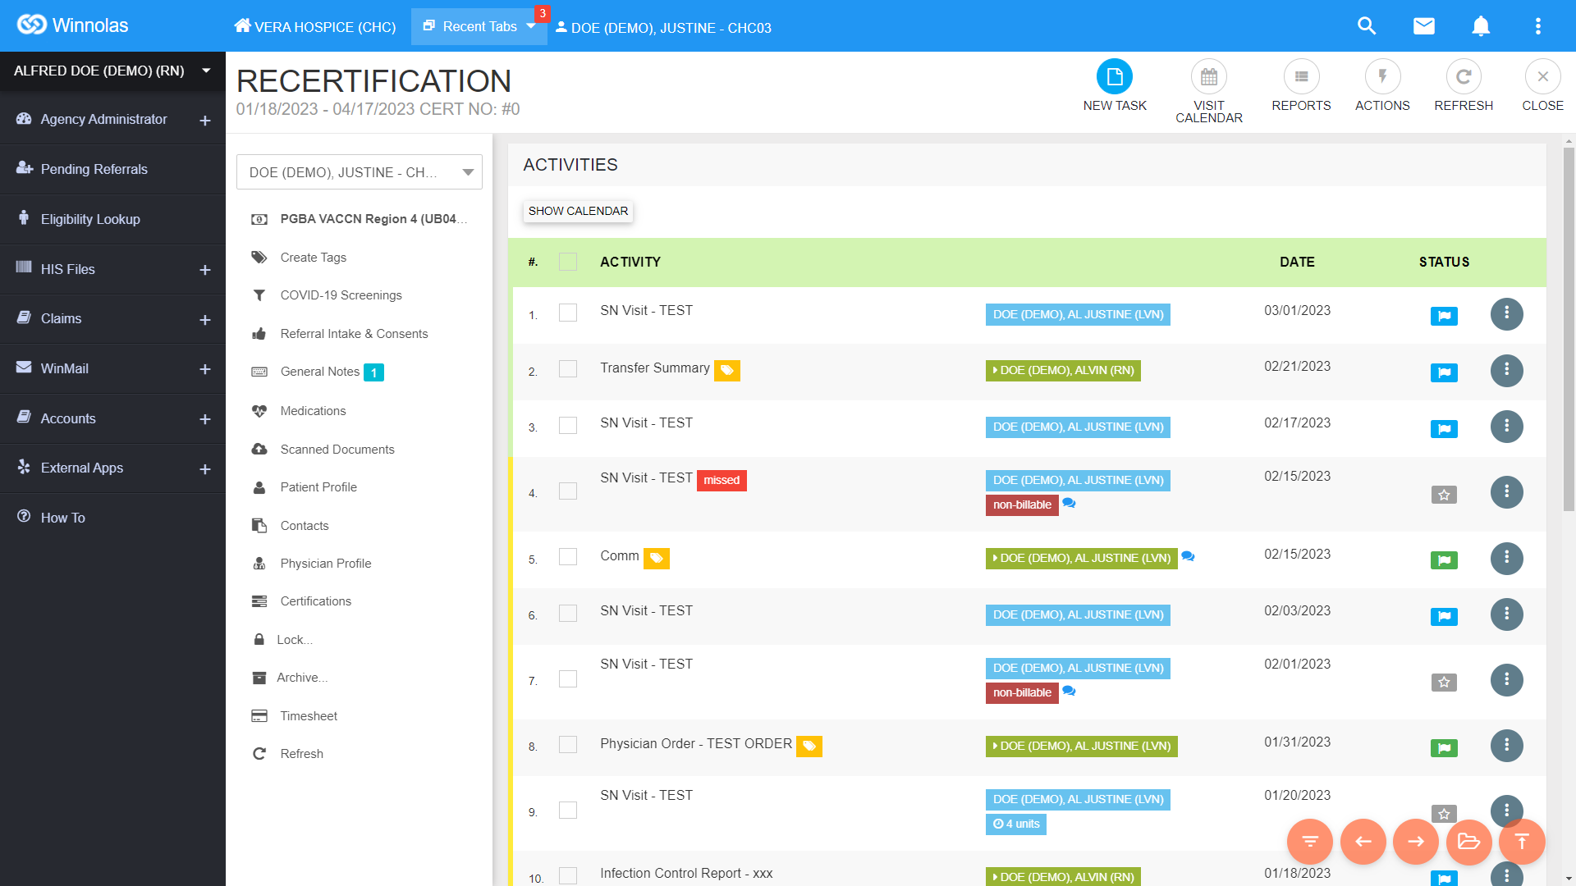Open the Actions lightning icon
This screenshot has height=886, width=1576.
coord(1382,76)
